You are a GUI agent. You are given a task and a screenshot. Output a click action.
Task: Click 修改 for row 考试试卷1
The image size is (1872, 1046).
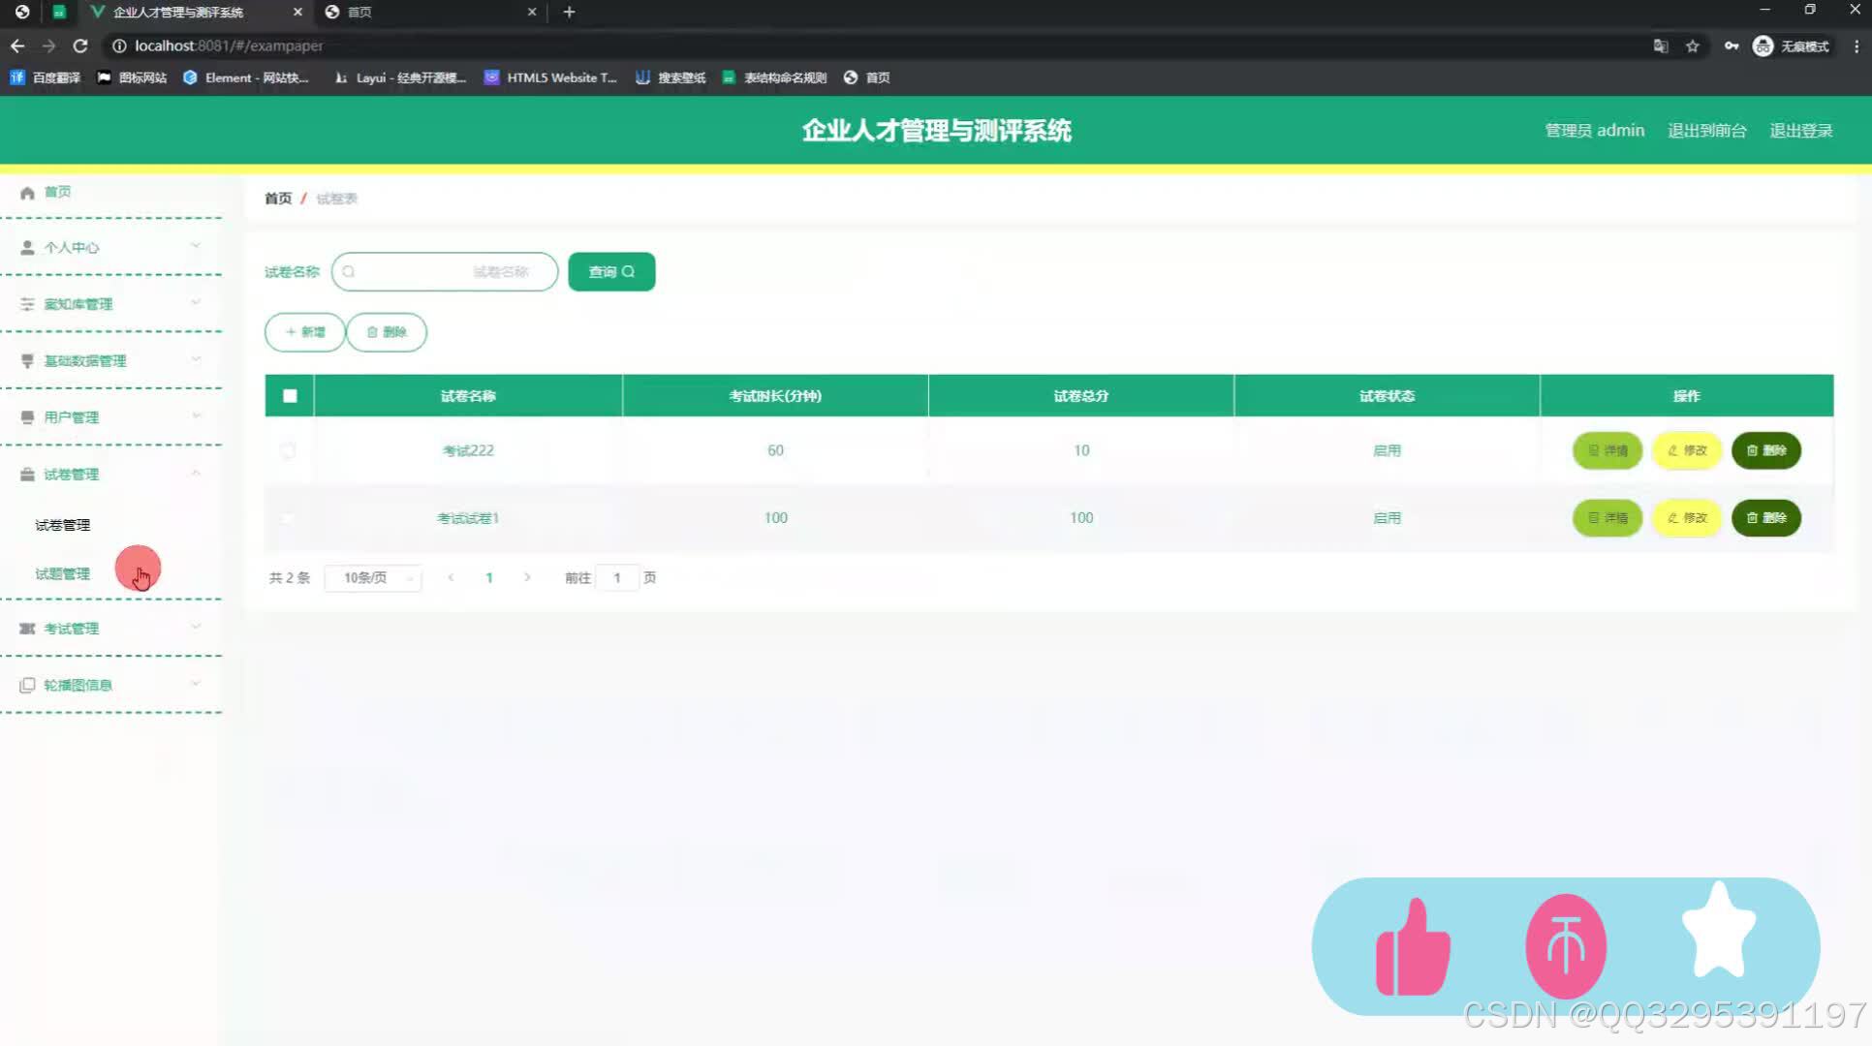click(x=1687, y=518)
